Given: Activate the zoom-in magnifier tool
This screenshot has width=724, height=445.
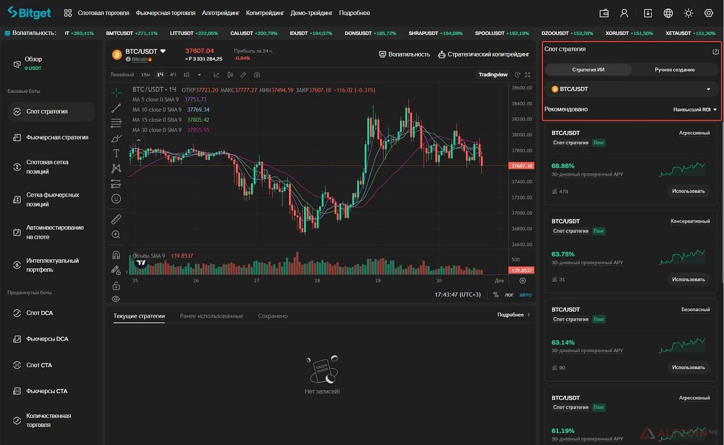Looking at the screenshot, I should click(116, 234).
